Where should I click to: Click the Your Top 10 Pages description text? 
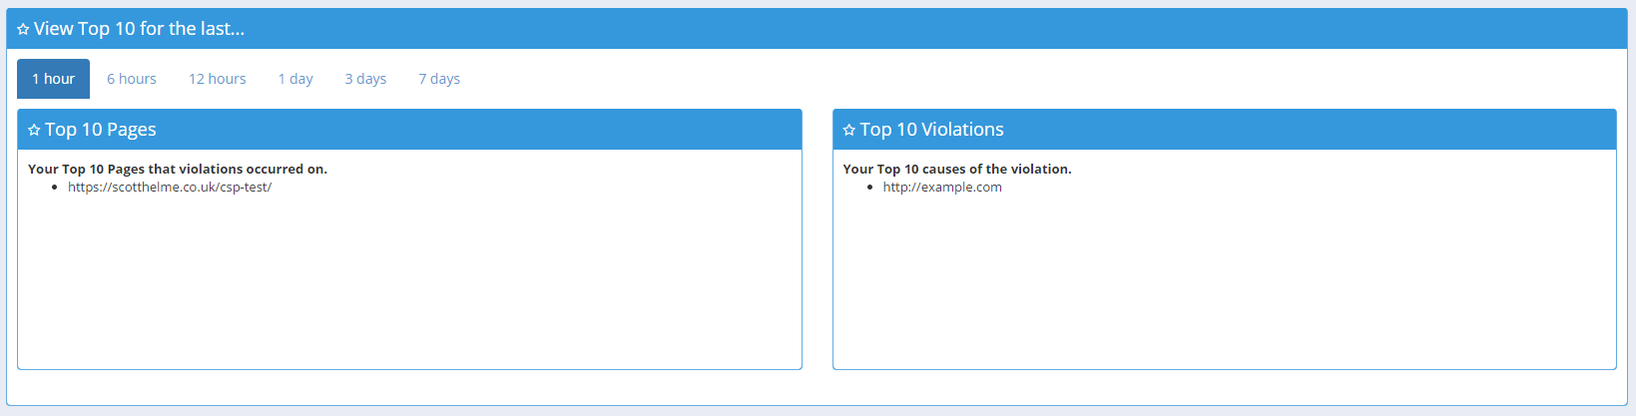[x=178, y=170]
